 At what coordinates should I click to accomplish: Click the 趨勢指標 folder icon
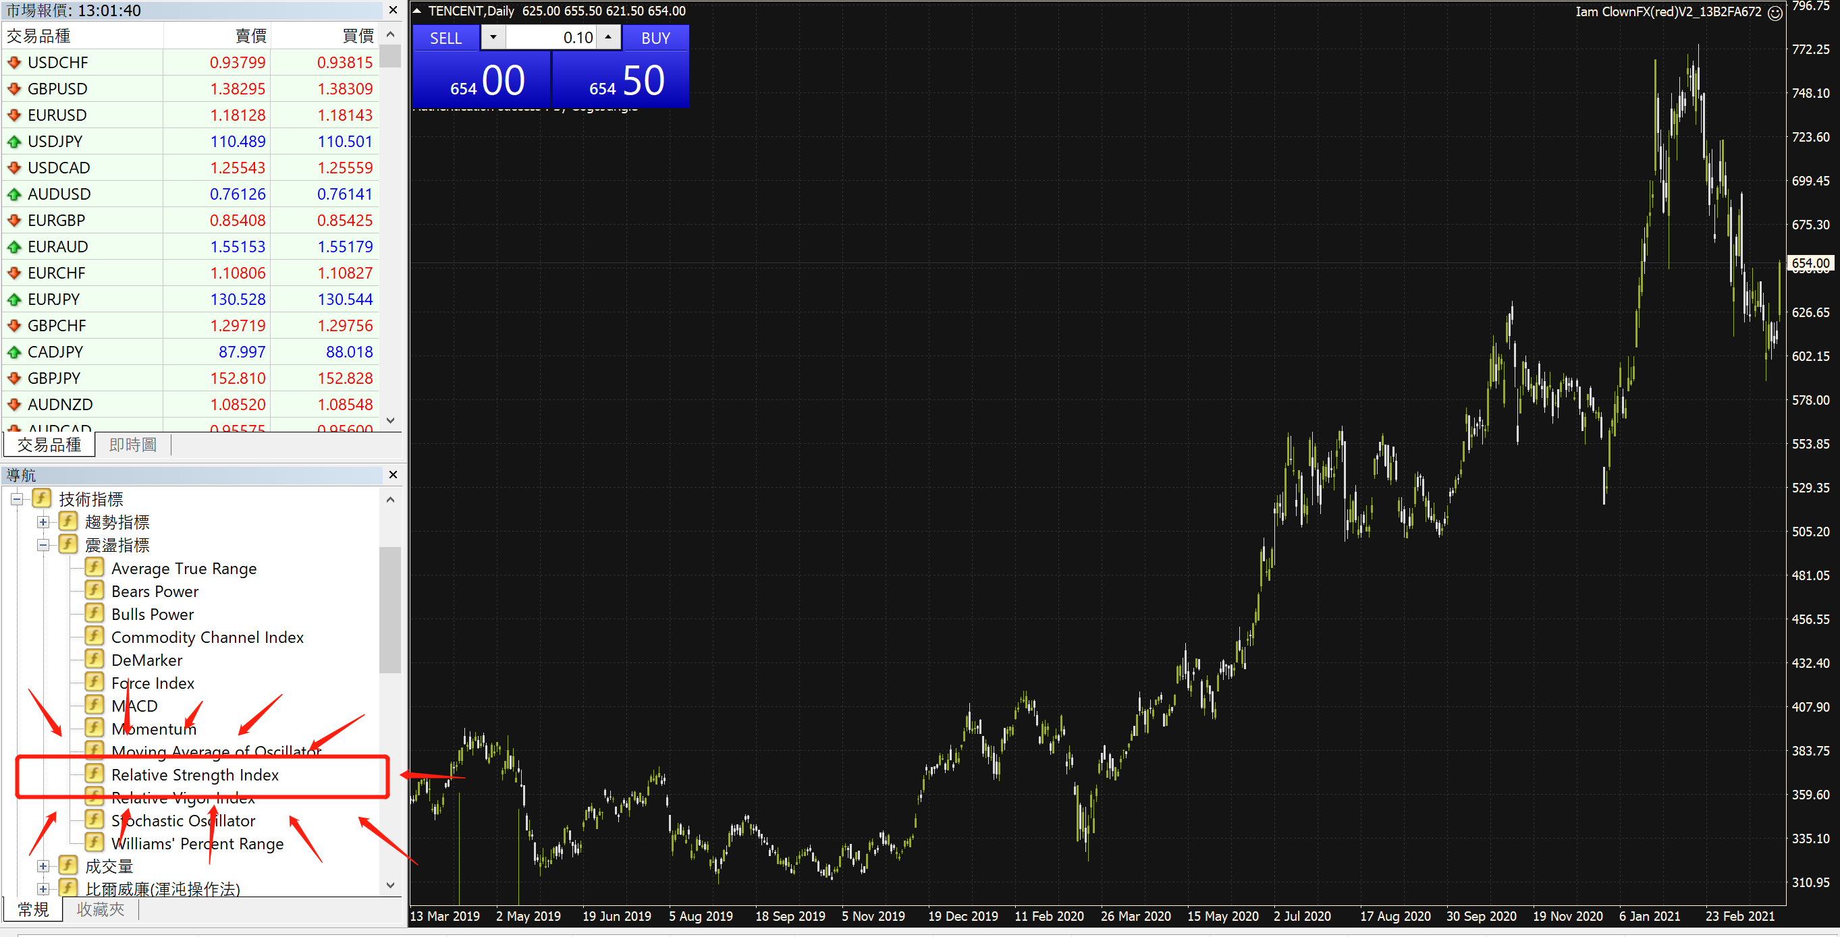tap(68, 521)
